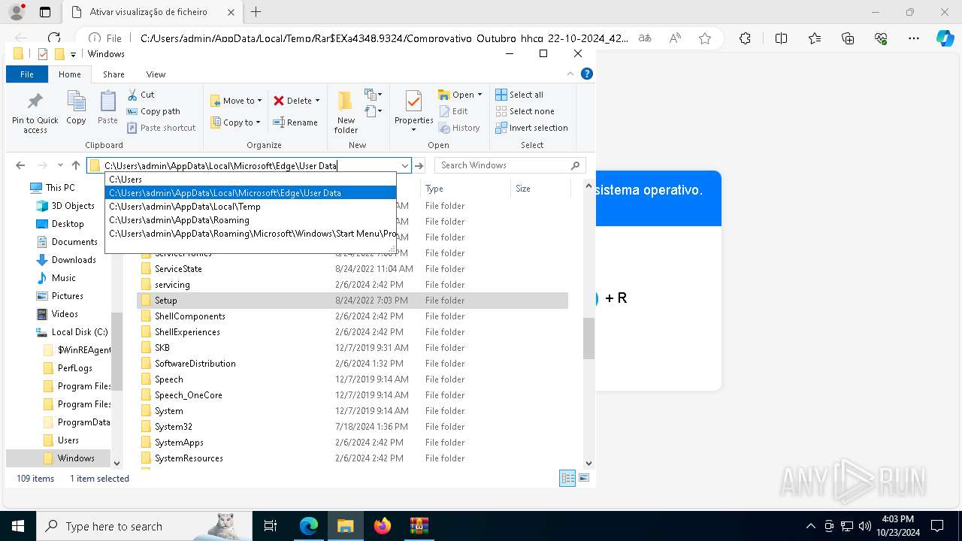The width and height of the screenshot is (962, 541).
Task: Create a New folder
Action: pyautogui.click(x=346, y=113)
